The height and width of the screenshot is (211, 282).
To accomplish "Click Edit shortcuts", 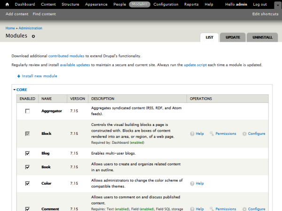I will click(265, 14).
